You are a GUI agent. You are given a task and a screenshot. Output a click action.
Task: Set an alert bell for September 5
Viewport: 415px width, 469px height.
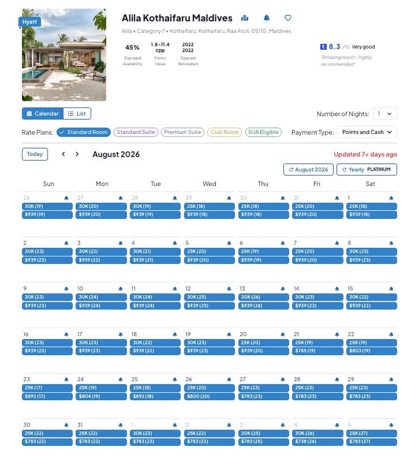pyautogui.click(x=391, y=425)
